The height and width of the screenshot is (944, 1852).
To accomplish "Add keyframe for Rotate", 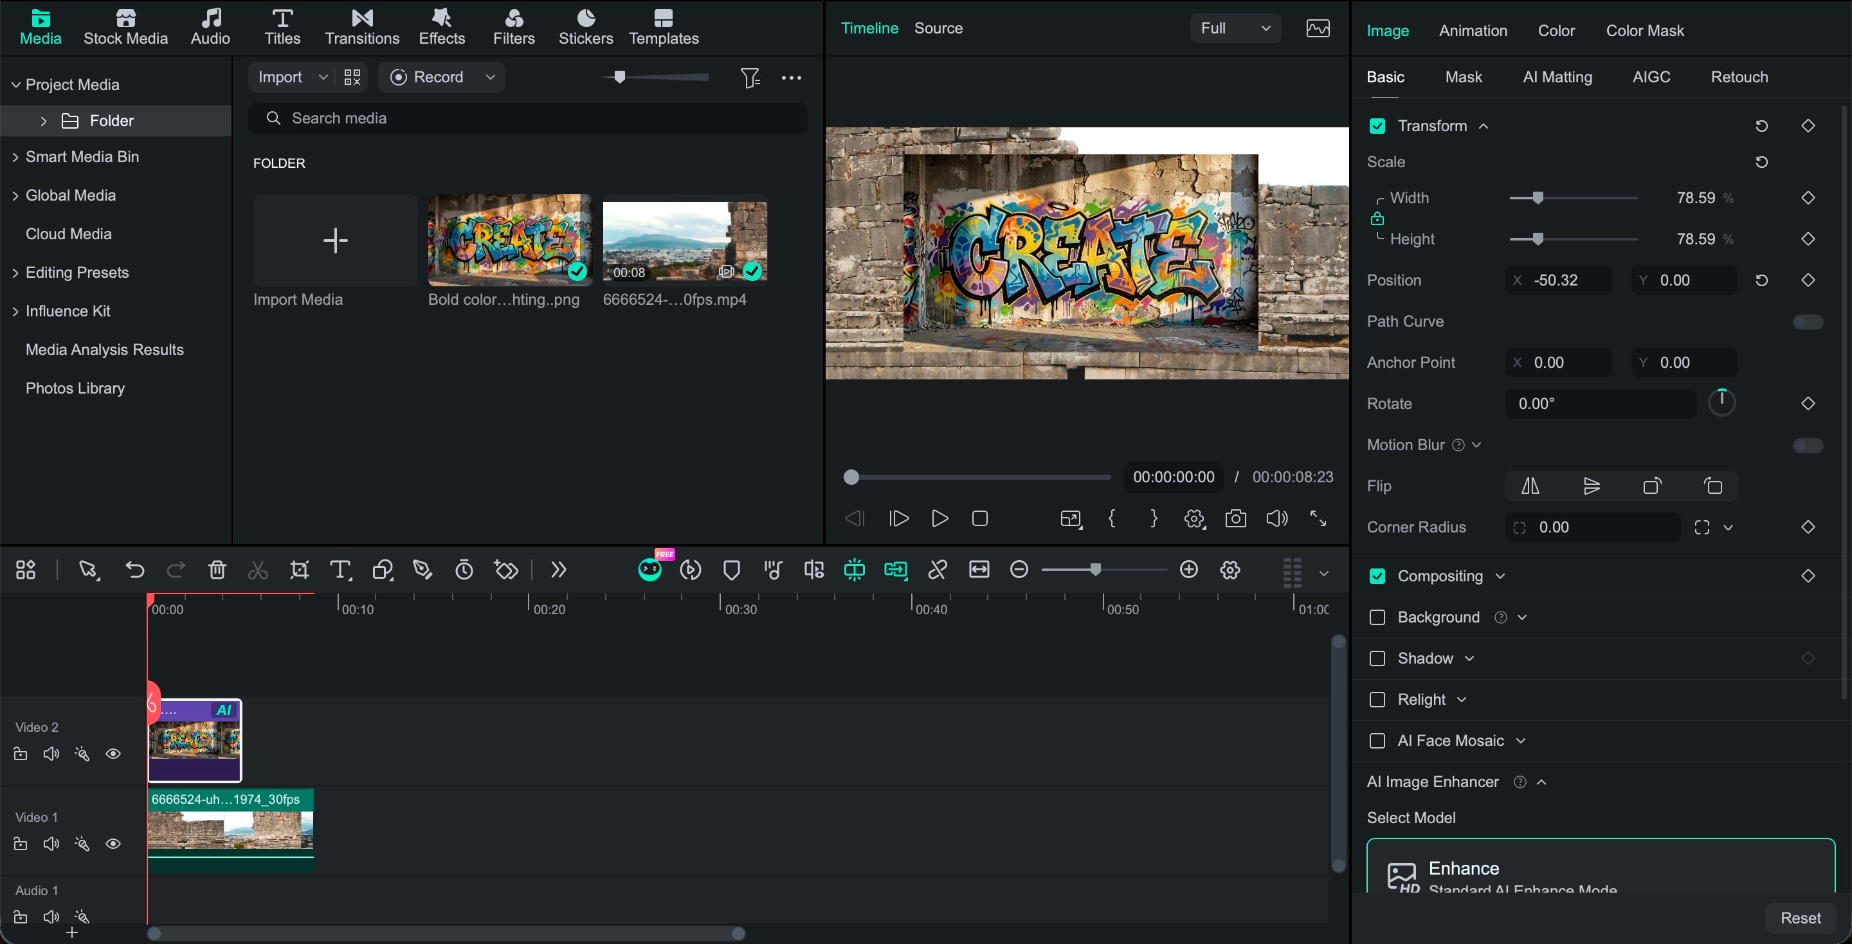I will pos(1808,403).
